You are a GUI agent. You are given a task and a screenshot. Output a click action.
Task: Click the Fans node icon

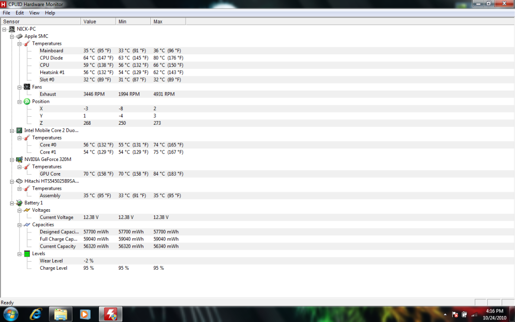[27, 87]
